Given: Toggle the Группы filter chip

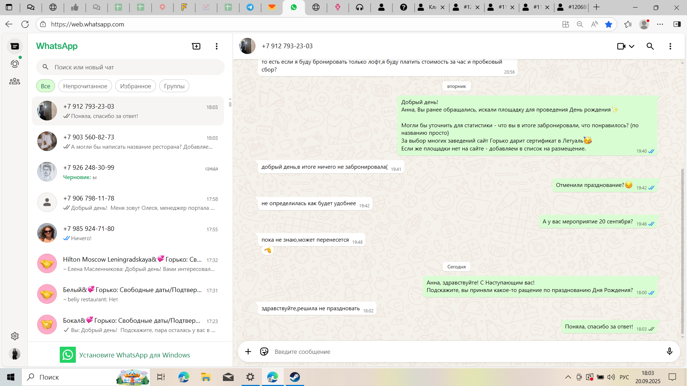Looking at the screenshot, I should (x=174, y=86).
